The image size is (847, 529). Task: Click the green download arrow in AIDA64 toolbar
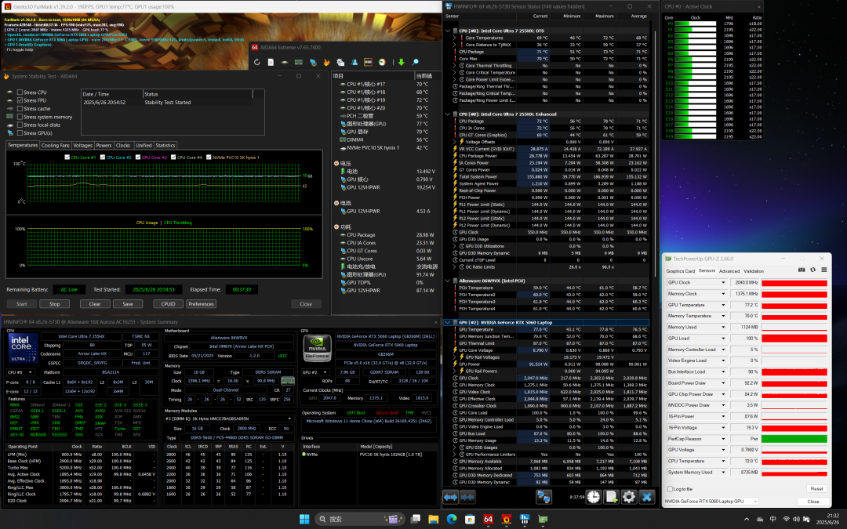[x=401, y=63]
